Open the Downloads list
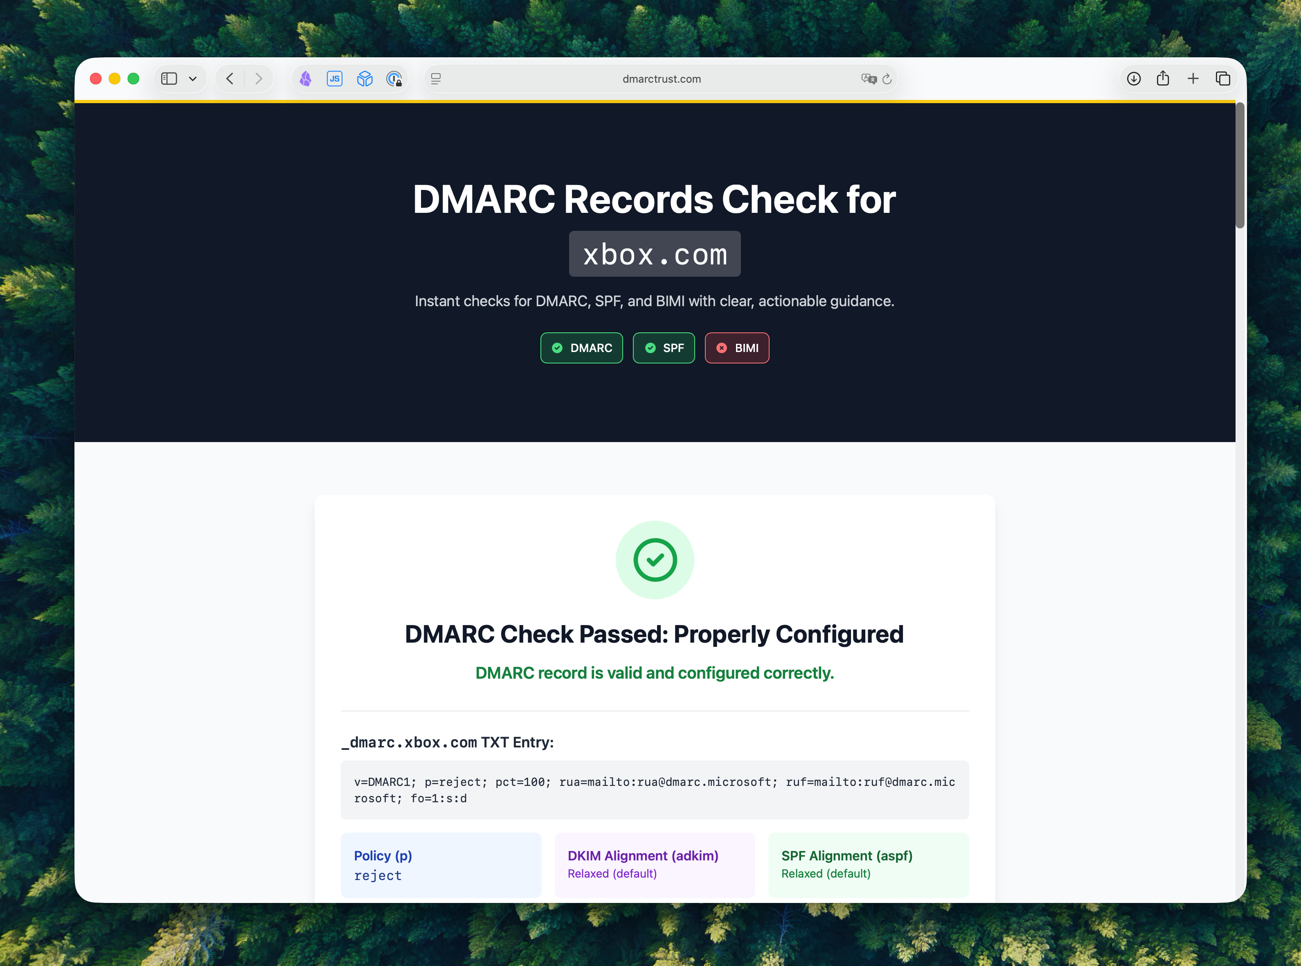Viewport: 1301px width, 966px height. tap(1134, 78)
